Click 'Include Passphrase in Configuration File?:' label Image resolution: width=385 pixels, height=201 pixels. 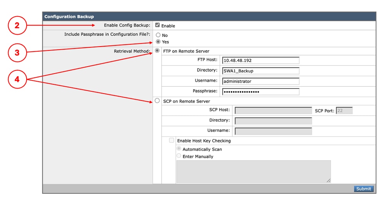107,34
